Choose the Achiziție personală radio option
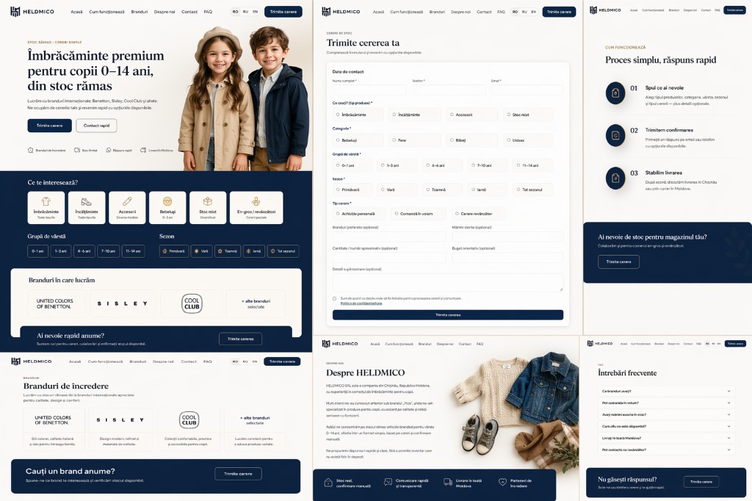This screenshot has height=501, width=752. pos(336,214)
